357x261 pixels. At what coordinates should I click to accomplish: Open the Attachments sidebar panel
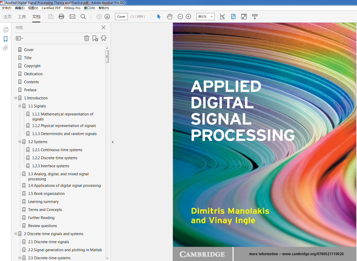tap(6, 48)
